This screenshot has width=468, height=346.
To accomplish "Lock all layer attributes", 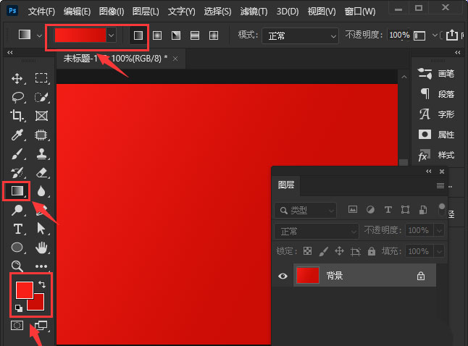I will [372, 251].
